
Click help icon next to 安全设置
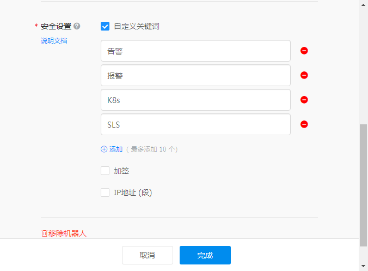click(77, 26)
